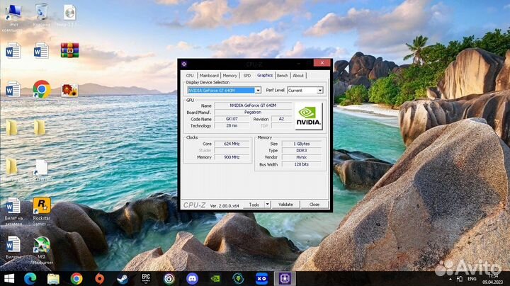Click the Validate button
The width and height of the screenshot is (510, 286).
click(x=285, y=204)
